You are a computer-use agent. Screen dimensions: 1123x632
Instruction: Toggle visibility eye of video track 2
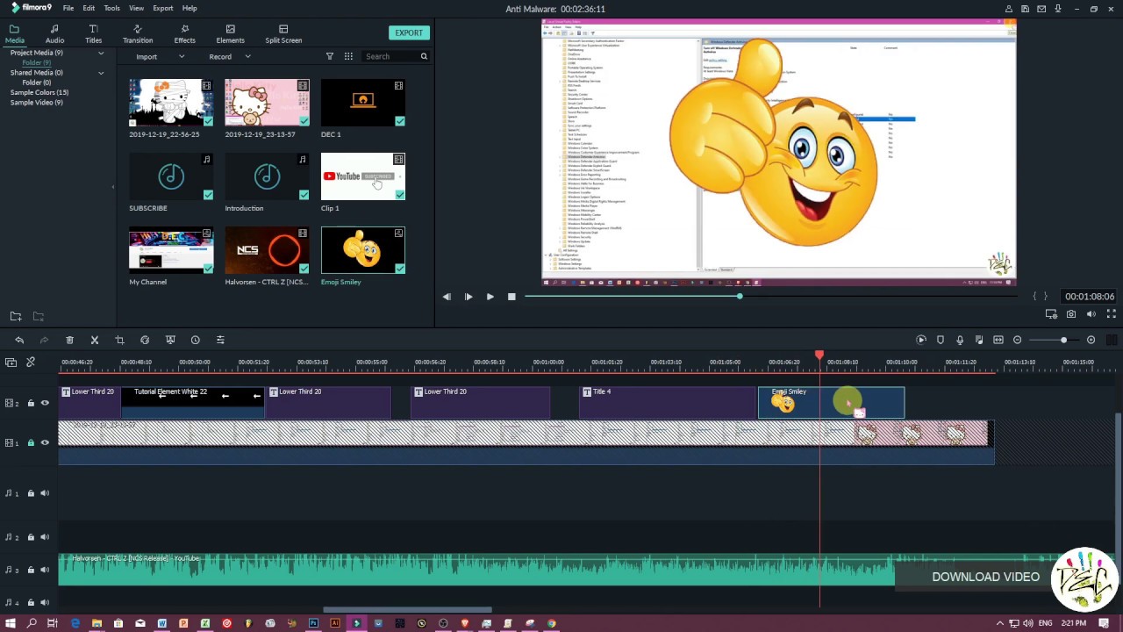pos(45,403)
